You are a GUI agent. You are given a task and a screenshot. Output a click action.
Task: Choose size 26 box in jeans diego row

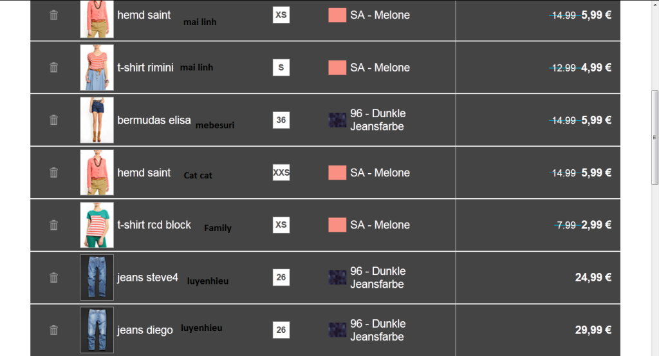coord(281,330)
